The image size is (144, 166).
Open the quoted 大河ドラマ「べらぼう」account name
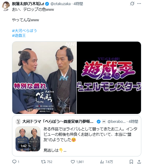58,122
